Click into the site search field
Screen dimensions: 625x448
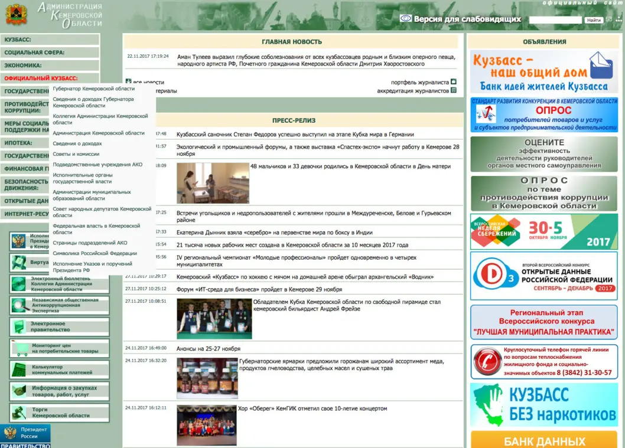tap(555, 19)
